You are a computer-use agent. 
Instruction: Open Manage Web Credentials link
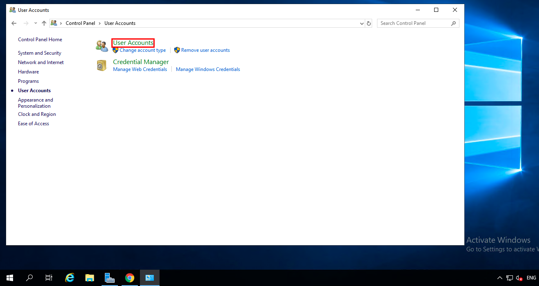coord(140,69)
